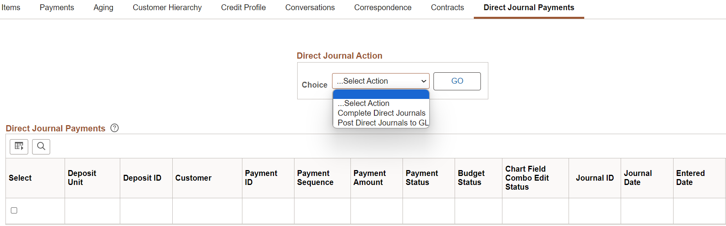The height and width of the screenshot is (226, 726).
Task: Open the Customer Hierarchy tab
Action: point(167,7)
